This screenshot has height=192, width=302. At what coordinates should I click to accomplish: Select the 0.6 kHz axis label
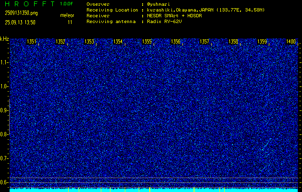click(4, 182)
